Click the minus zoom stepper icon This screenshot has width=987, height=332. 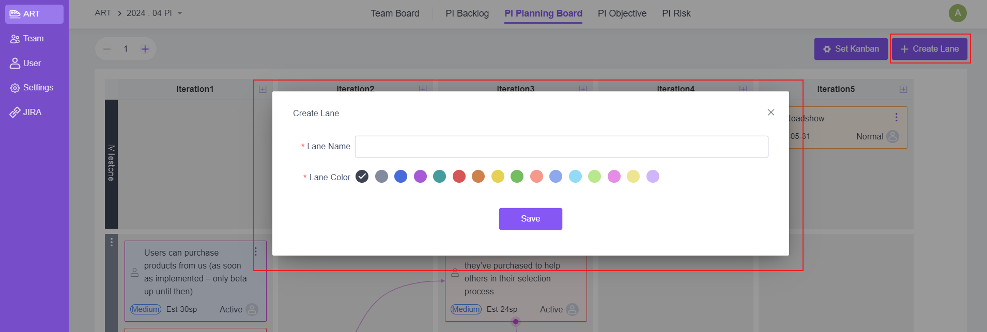(107, 49)
